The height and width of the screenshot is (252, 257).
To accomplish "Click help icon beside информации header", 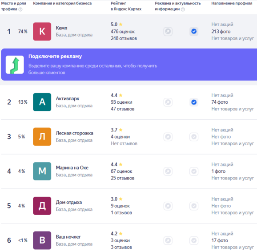I will 183,9.
